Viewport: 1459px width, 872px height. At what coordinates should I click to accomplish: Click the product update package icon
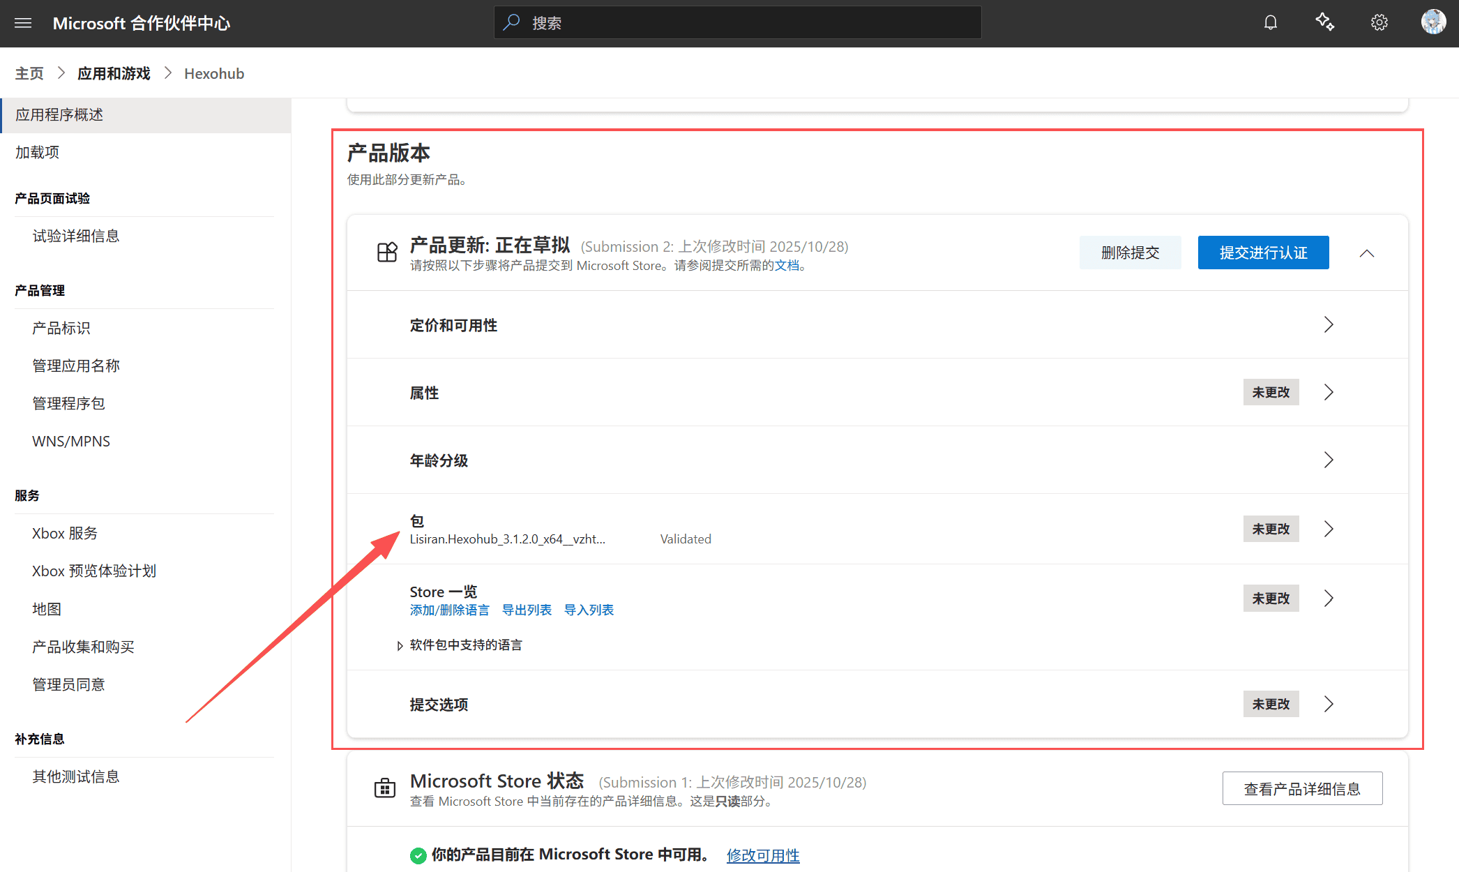coord(387,253)
